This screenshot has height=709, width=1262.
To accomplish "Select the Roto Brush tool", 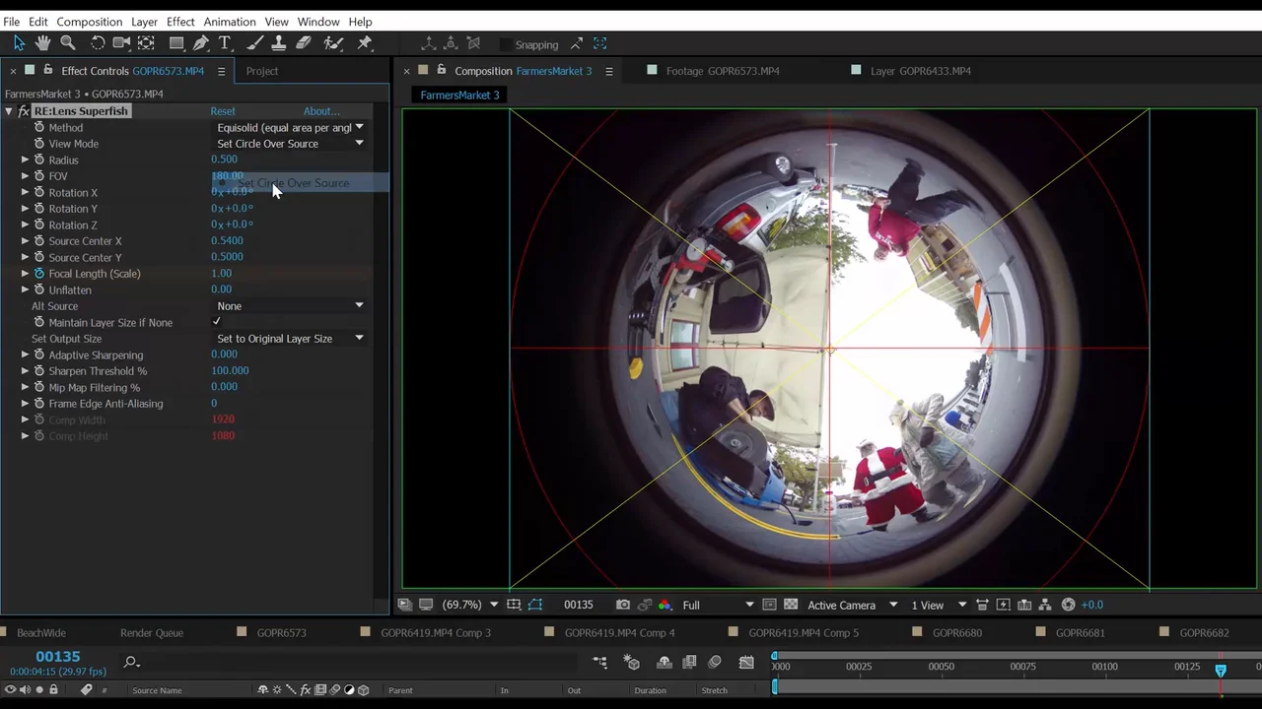I will pos(333,42).
